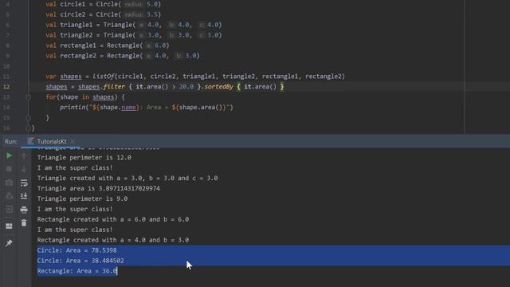This screenshot has width=510, height=287.
Task: Click the underlined 'name' property
Action: 128,108
